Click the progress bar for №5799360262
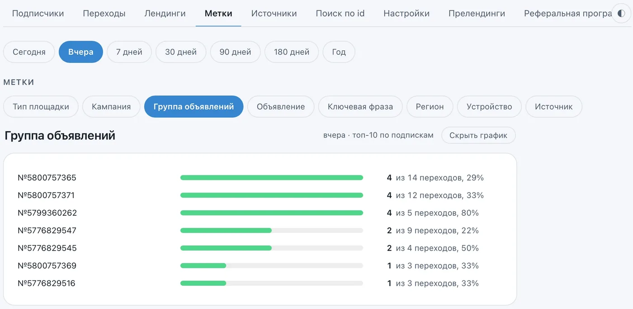Viewport: 633px width, 309px height. [x=272, y=213]
